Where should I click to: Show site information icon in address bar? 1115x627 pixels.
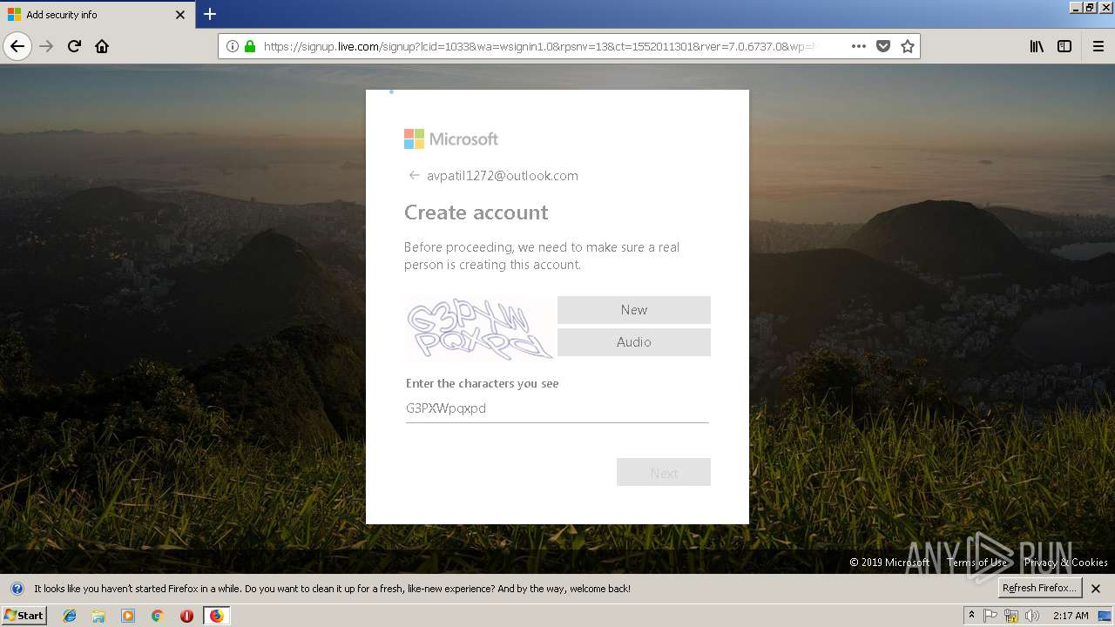click(233, 46)
